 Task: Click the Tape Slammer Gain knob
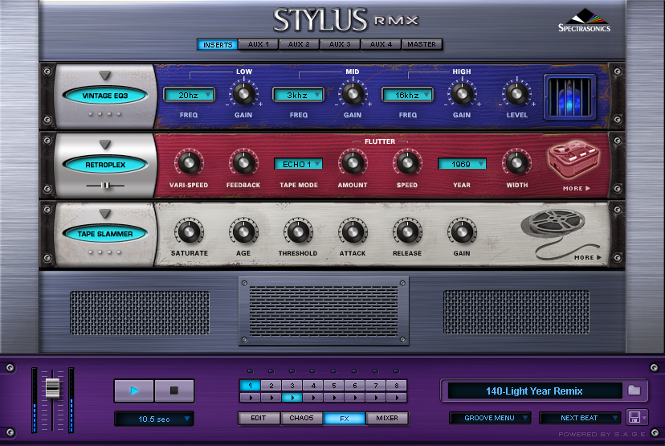point(462,231)
